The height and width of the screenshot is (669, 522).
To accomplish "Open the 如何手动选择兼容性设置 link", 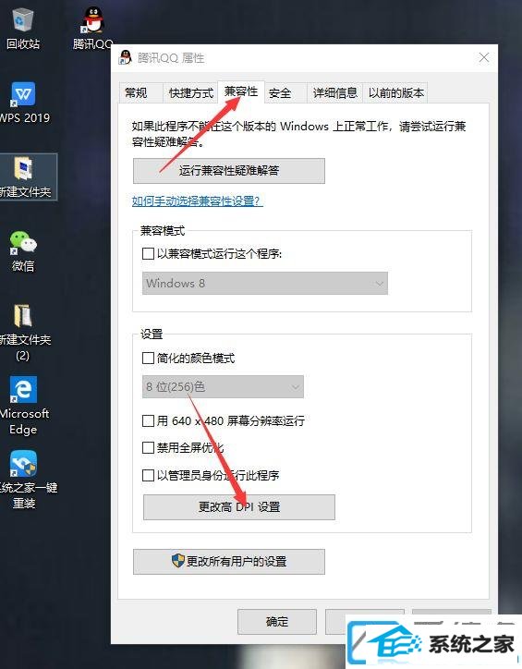I will 197,201.
